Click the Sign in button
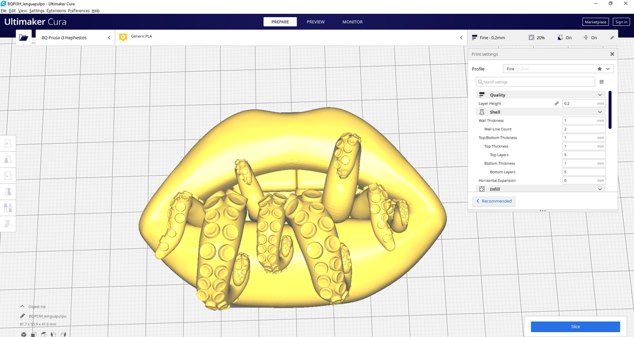634x337 pixels. (x=621, y=22)
